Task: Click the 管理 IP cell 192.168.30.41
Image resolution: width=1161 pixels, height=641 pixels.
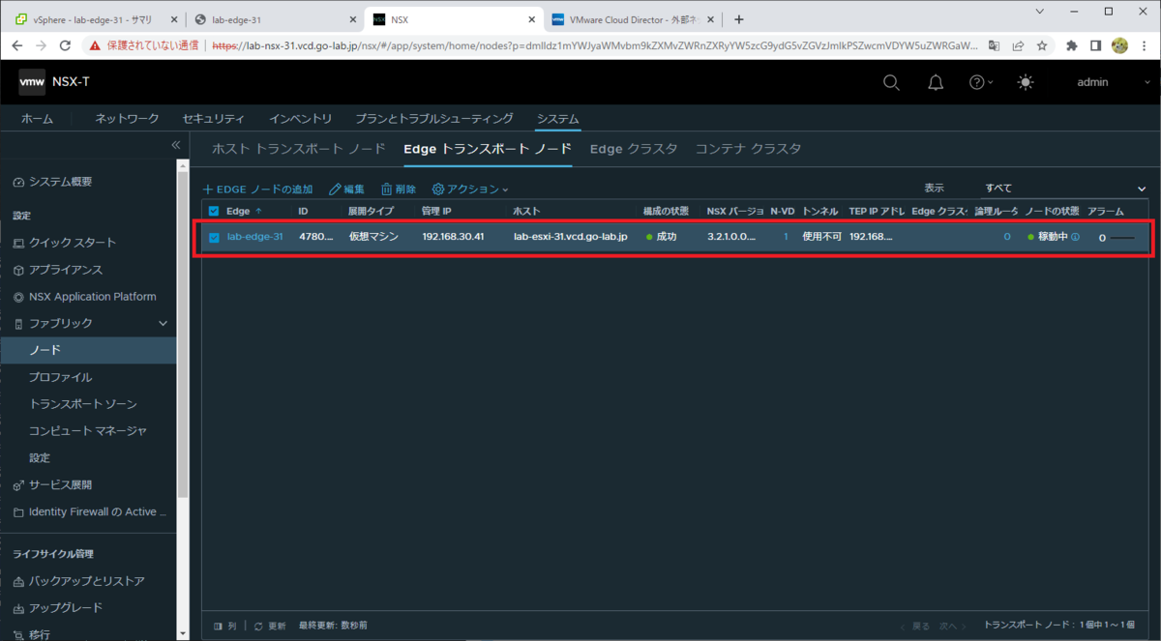Action: (453, 237)
